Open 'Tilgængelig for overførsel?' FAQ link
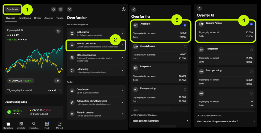 pyautogui.click(x=160, y=121)
